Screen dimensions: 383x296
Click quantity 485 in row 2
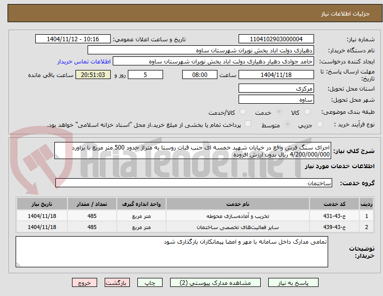(92, 227)
